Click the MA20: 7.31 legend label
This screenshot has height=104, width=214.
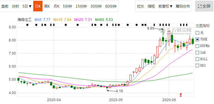coord(83,20)
